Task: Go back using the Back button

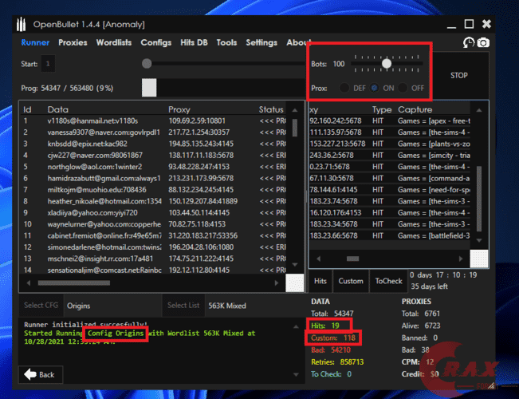Action: click(41, 374)
